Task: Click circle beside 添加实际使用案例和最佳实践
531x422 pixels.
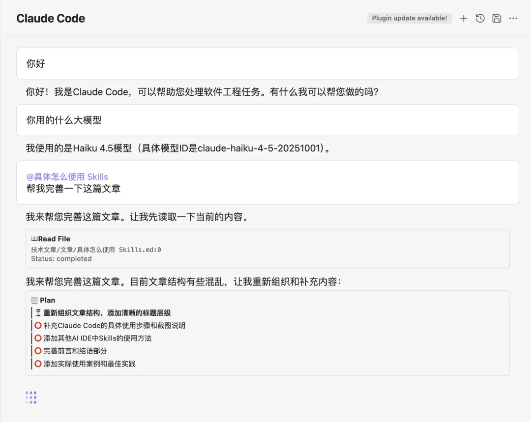Action: (x=38, y=364)
